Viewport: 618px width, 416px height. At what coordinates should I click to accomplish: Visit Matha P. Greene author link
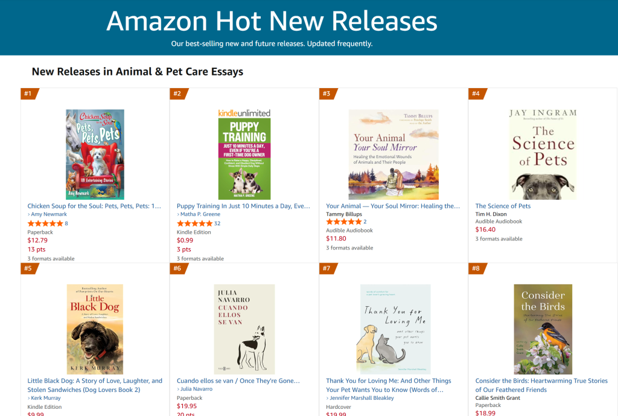(x=201, y=214)
